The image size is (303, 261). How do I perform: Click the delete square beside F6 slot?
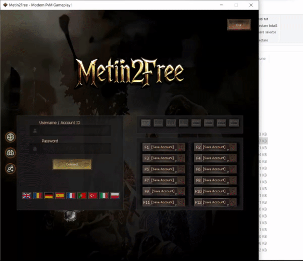233,169
